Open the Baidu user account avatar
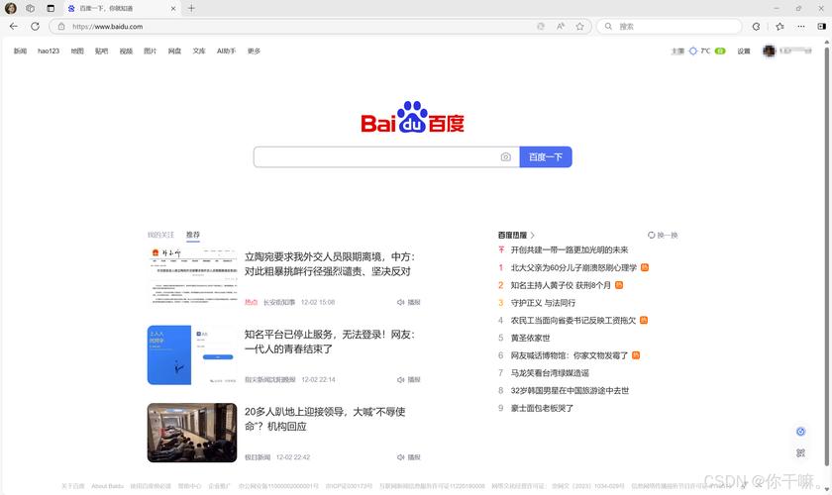This screenshot has height=495, width=832. point(769,50)
